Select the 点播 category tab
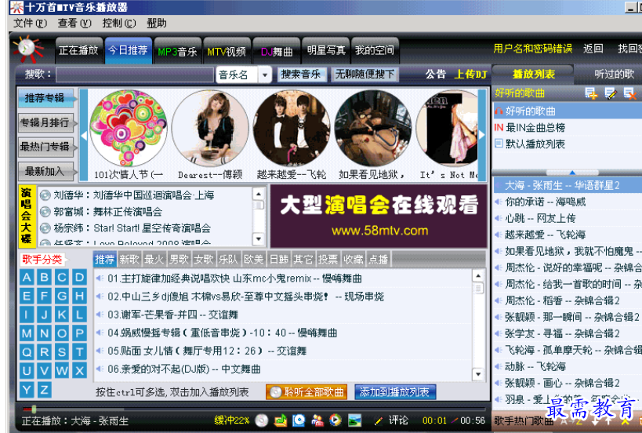The width and height of the screenshot is (642, 433). point(379,260)
